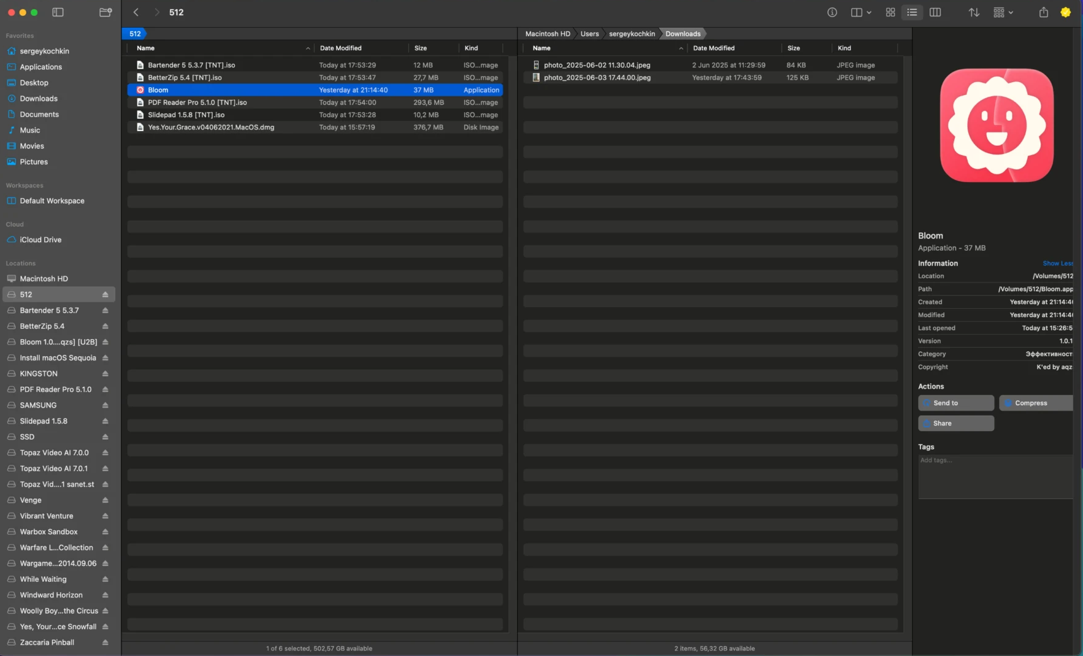Image resolution: width=1083 pixels, height=656 pixels.
Task: Eject the BetterZip 5.4 volume
Action: [x=105, y=327]
